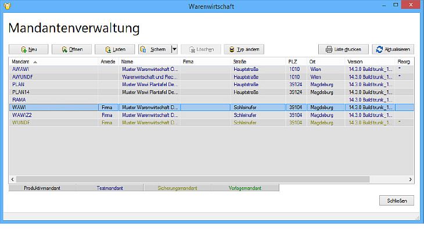Click the Warenwirtschaft app icon in title bar
This screenshot has height=229, width=424.
(x=8, y=6)
